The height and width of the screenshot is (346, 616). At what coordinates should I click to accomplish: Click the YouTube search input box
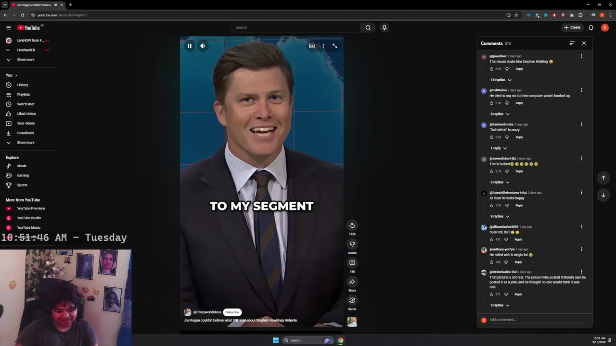(296, 27)
